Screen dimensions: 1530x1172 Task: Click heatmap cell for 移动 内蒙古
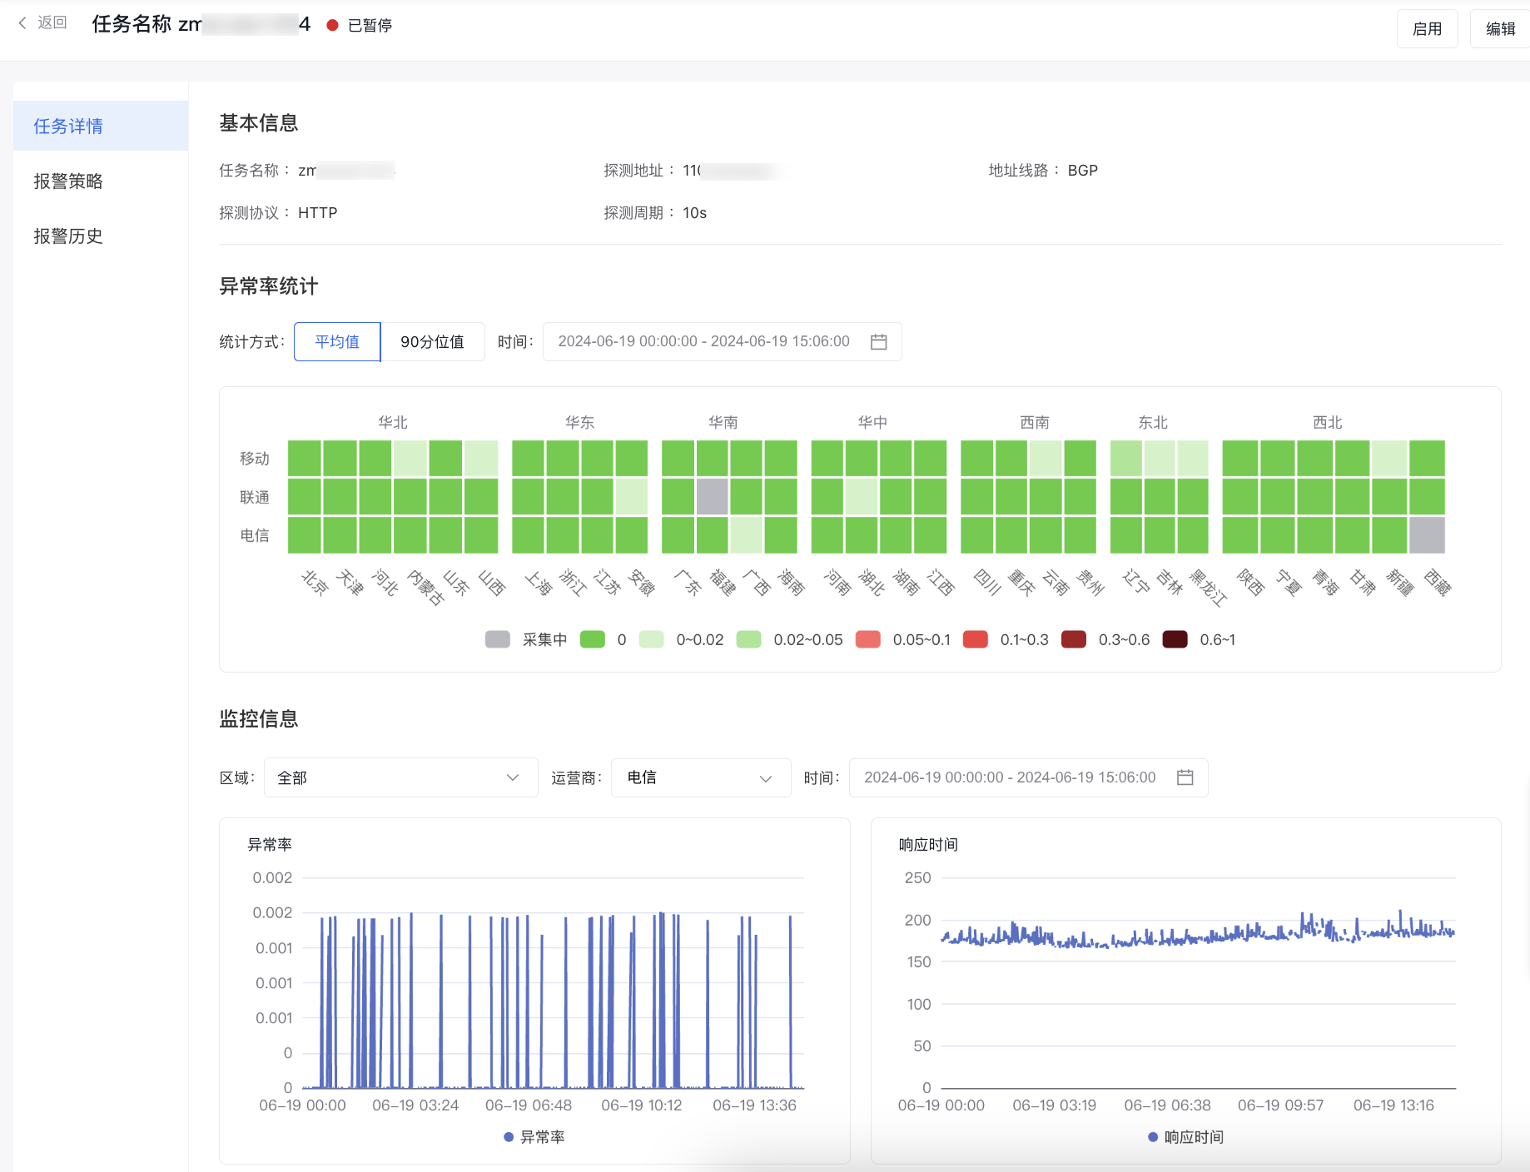[x=410, y=459]
